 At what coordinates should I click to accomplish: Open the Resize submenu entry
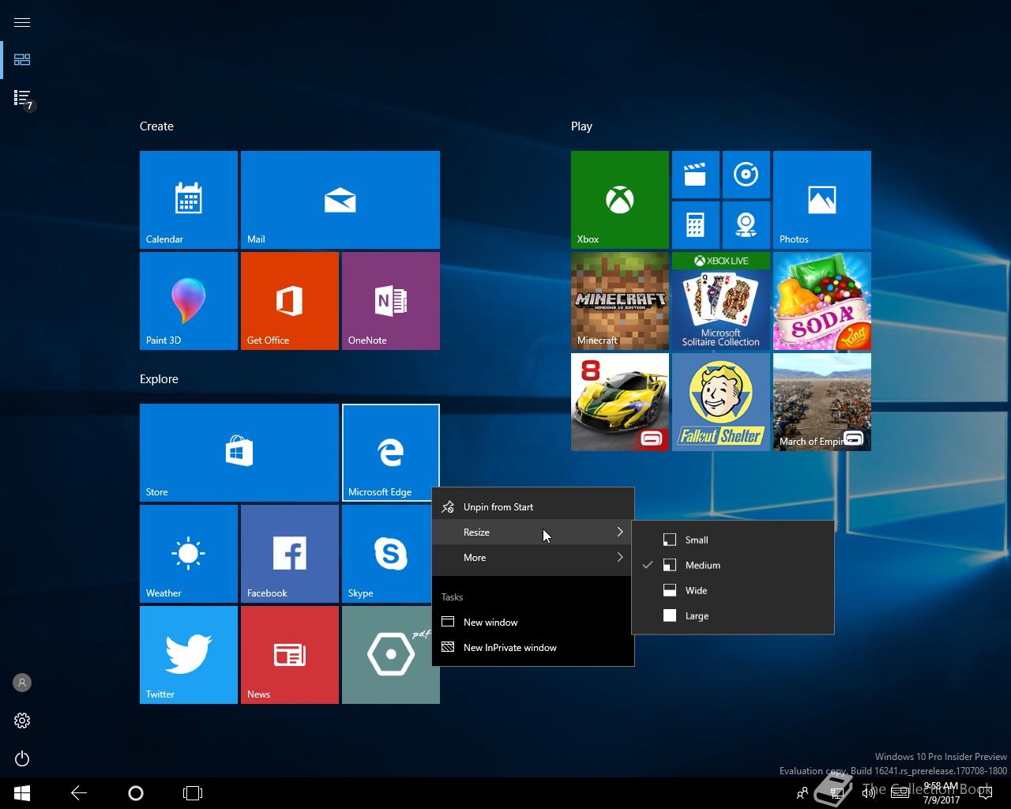pyautogui.click(x=533, y=532)
